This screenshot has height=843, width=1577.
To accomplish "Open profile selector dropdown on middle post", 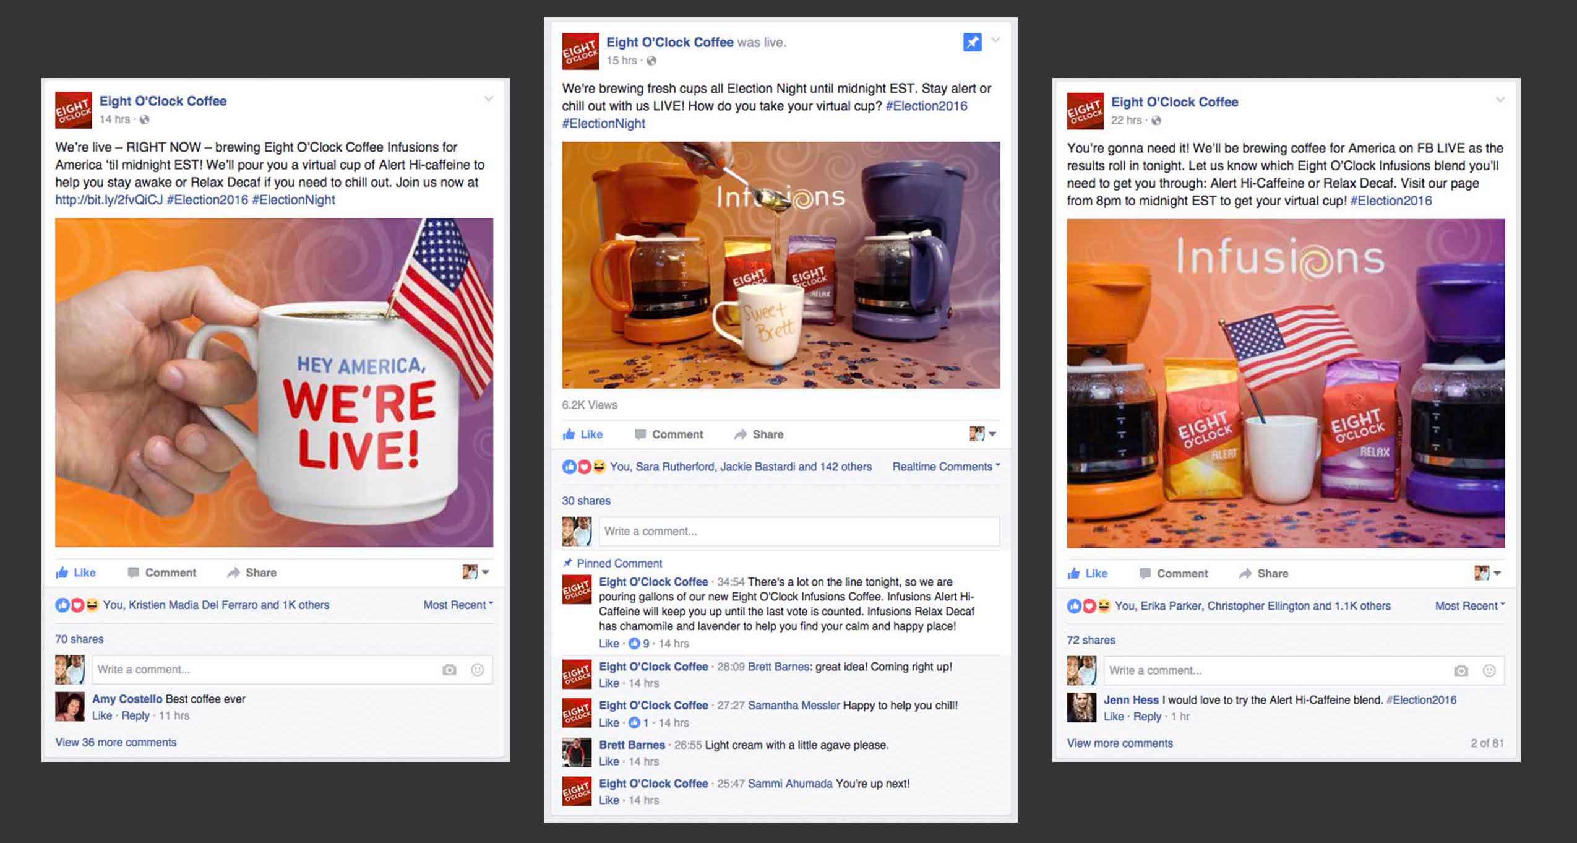I will [982, 434].
